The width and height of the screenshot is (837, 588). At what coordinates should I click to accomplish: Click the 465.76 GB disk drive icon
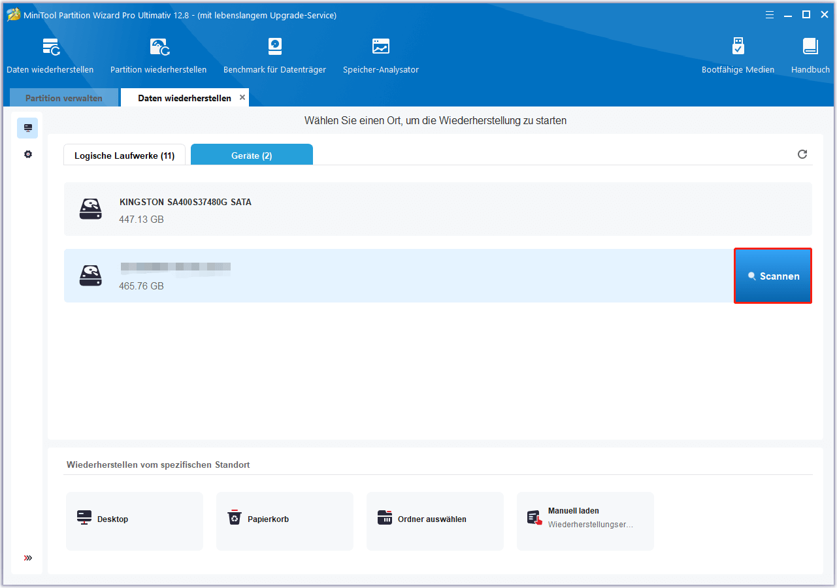coord(91,276)
